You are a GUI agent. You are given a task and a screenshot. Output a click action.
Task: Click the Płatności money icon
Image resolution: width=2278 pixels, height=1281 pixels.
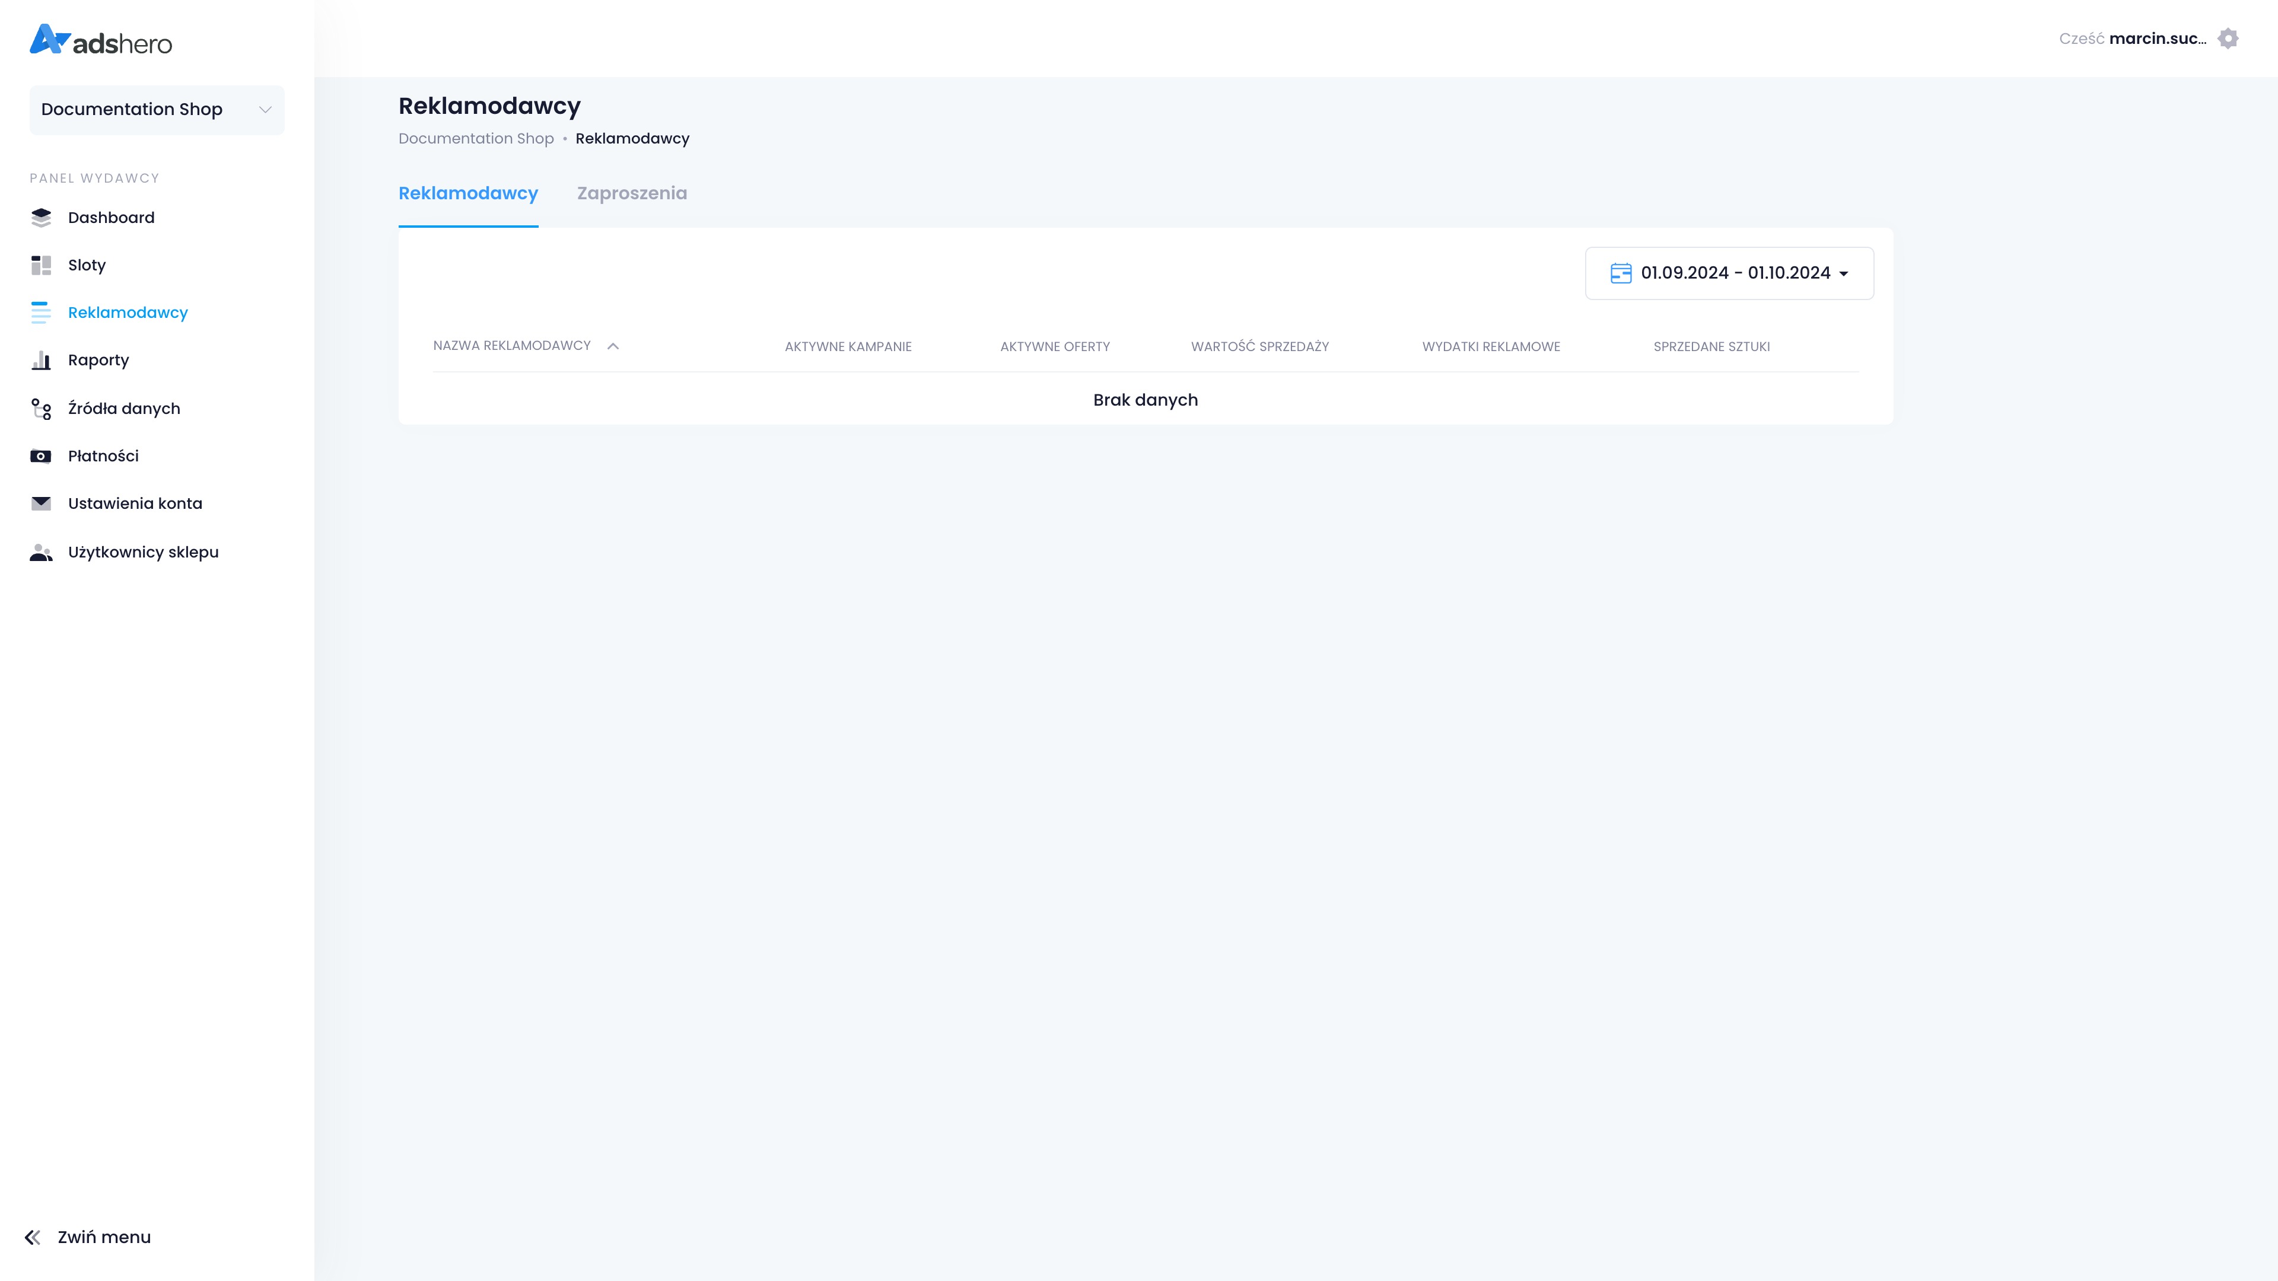tap(41, 456)
